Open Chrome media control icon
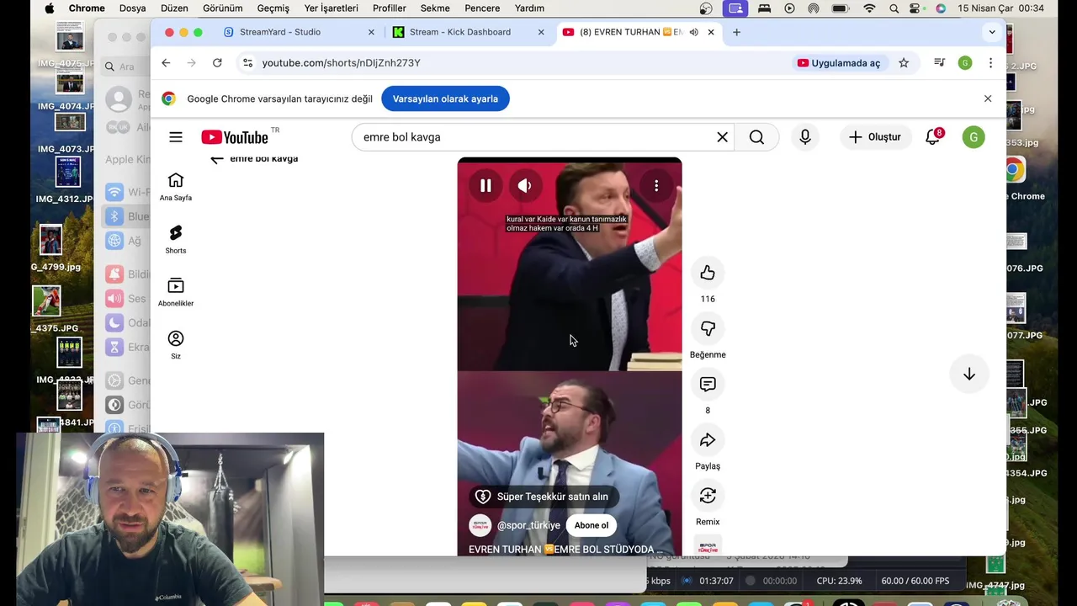This screenshot has width=1077, height=606. (x=939, y=63)
